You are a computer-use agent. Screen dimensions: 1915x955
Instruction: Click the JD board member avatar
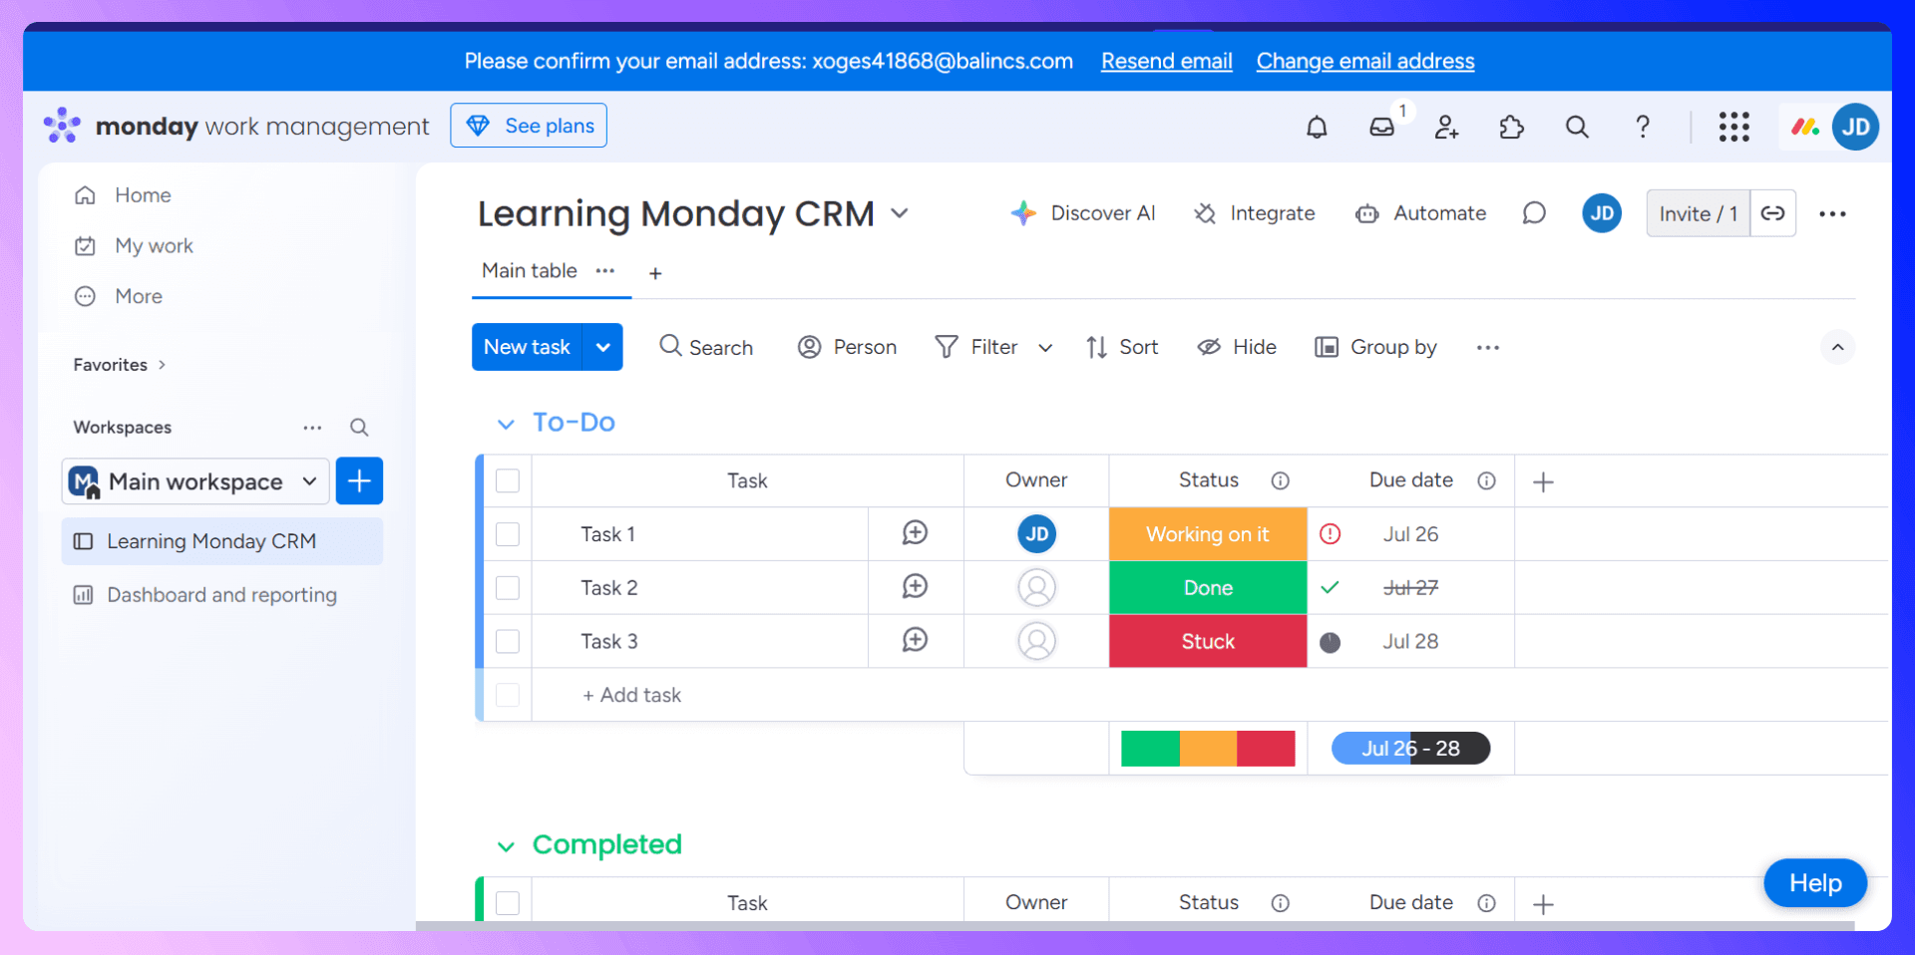coord(1602,213)
